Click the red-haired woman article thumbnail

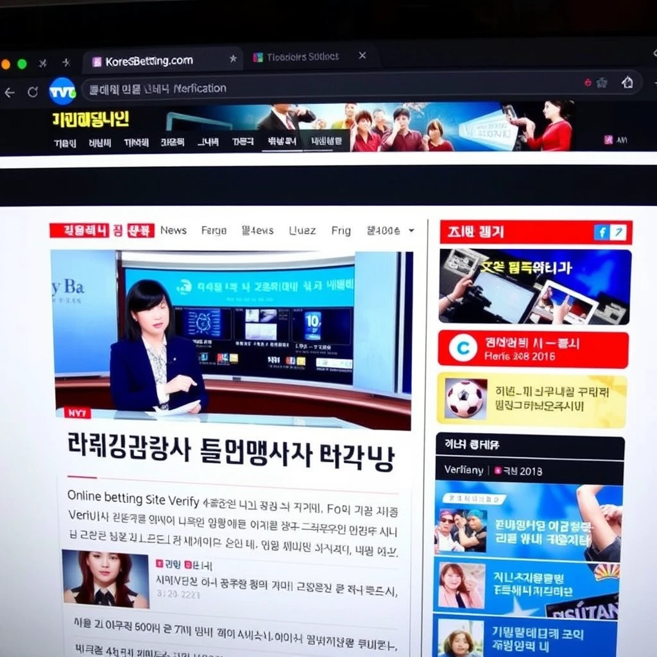coord(105,578)
